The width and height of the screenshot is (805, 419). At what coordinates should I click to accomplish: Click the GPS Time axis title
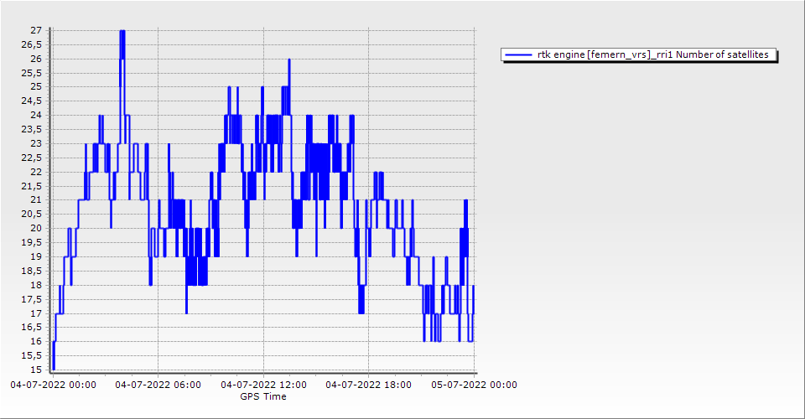263,396
